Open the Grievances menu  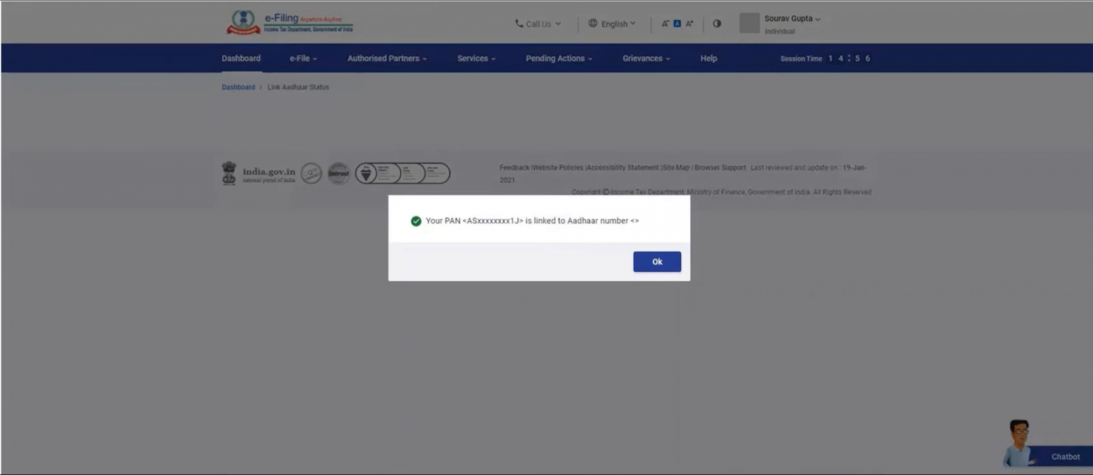(646, 59)
